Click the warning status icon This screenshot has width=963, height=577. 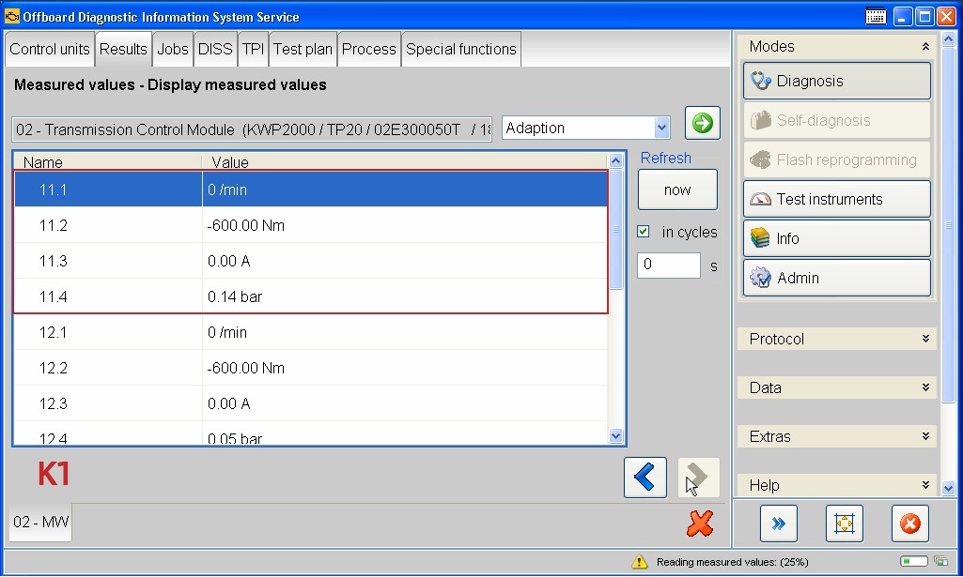pos(640,561)
